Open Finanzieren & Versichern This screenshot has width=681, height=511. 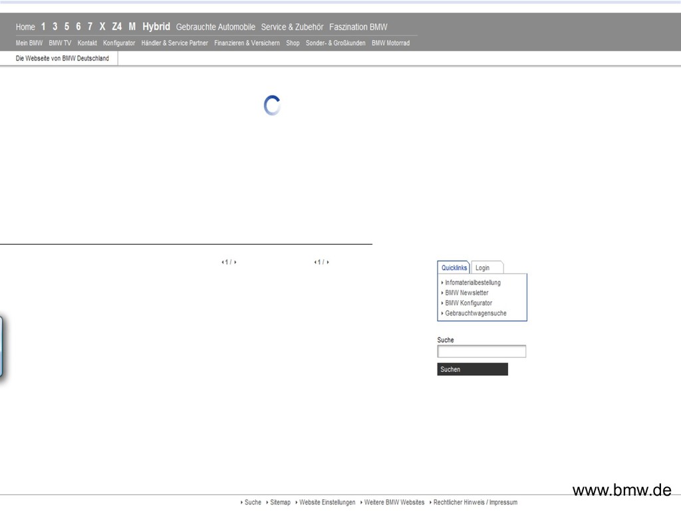pos(247,43)
